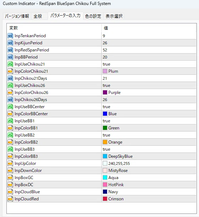Click the color-type icon beside InpColorBB1

pos(10,128)
